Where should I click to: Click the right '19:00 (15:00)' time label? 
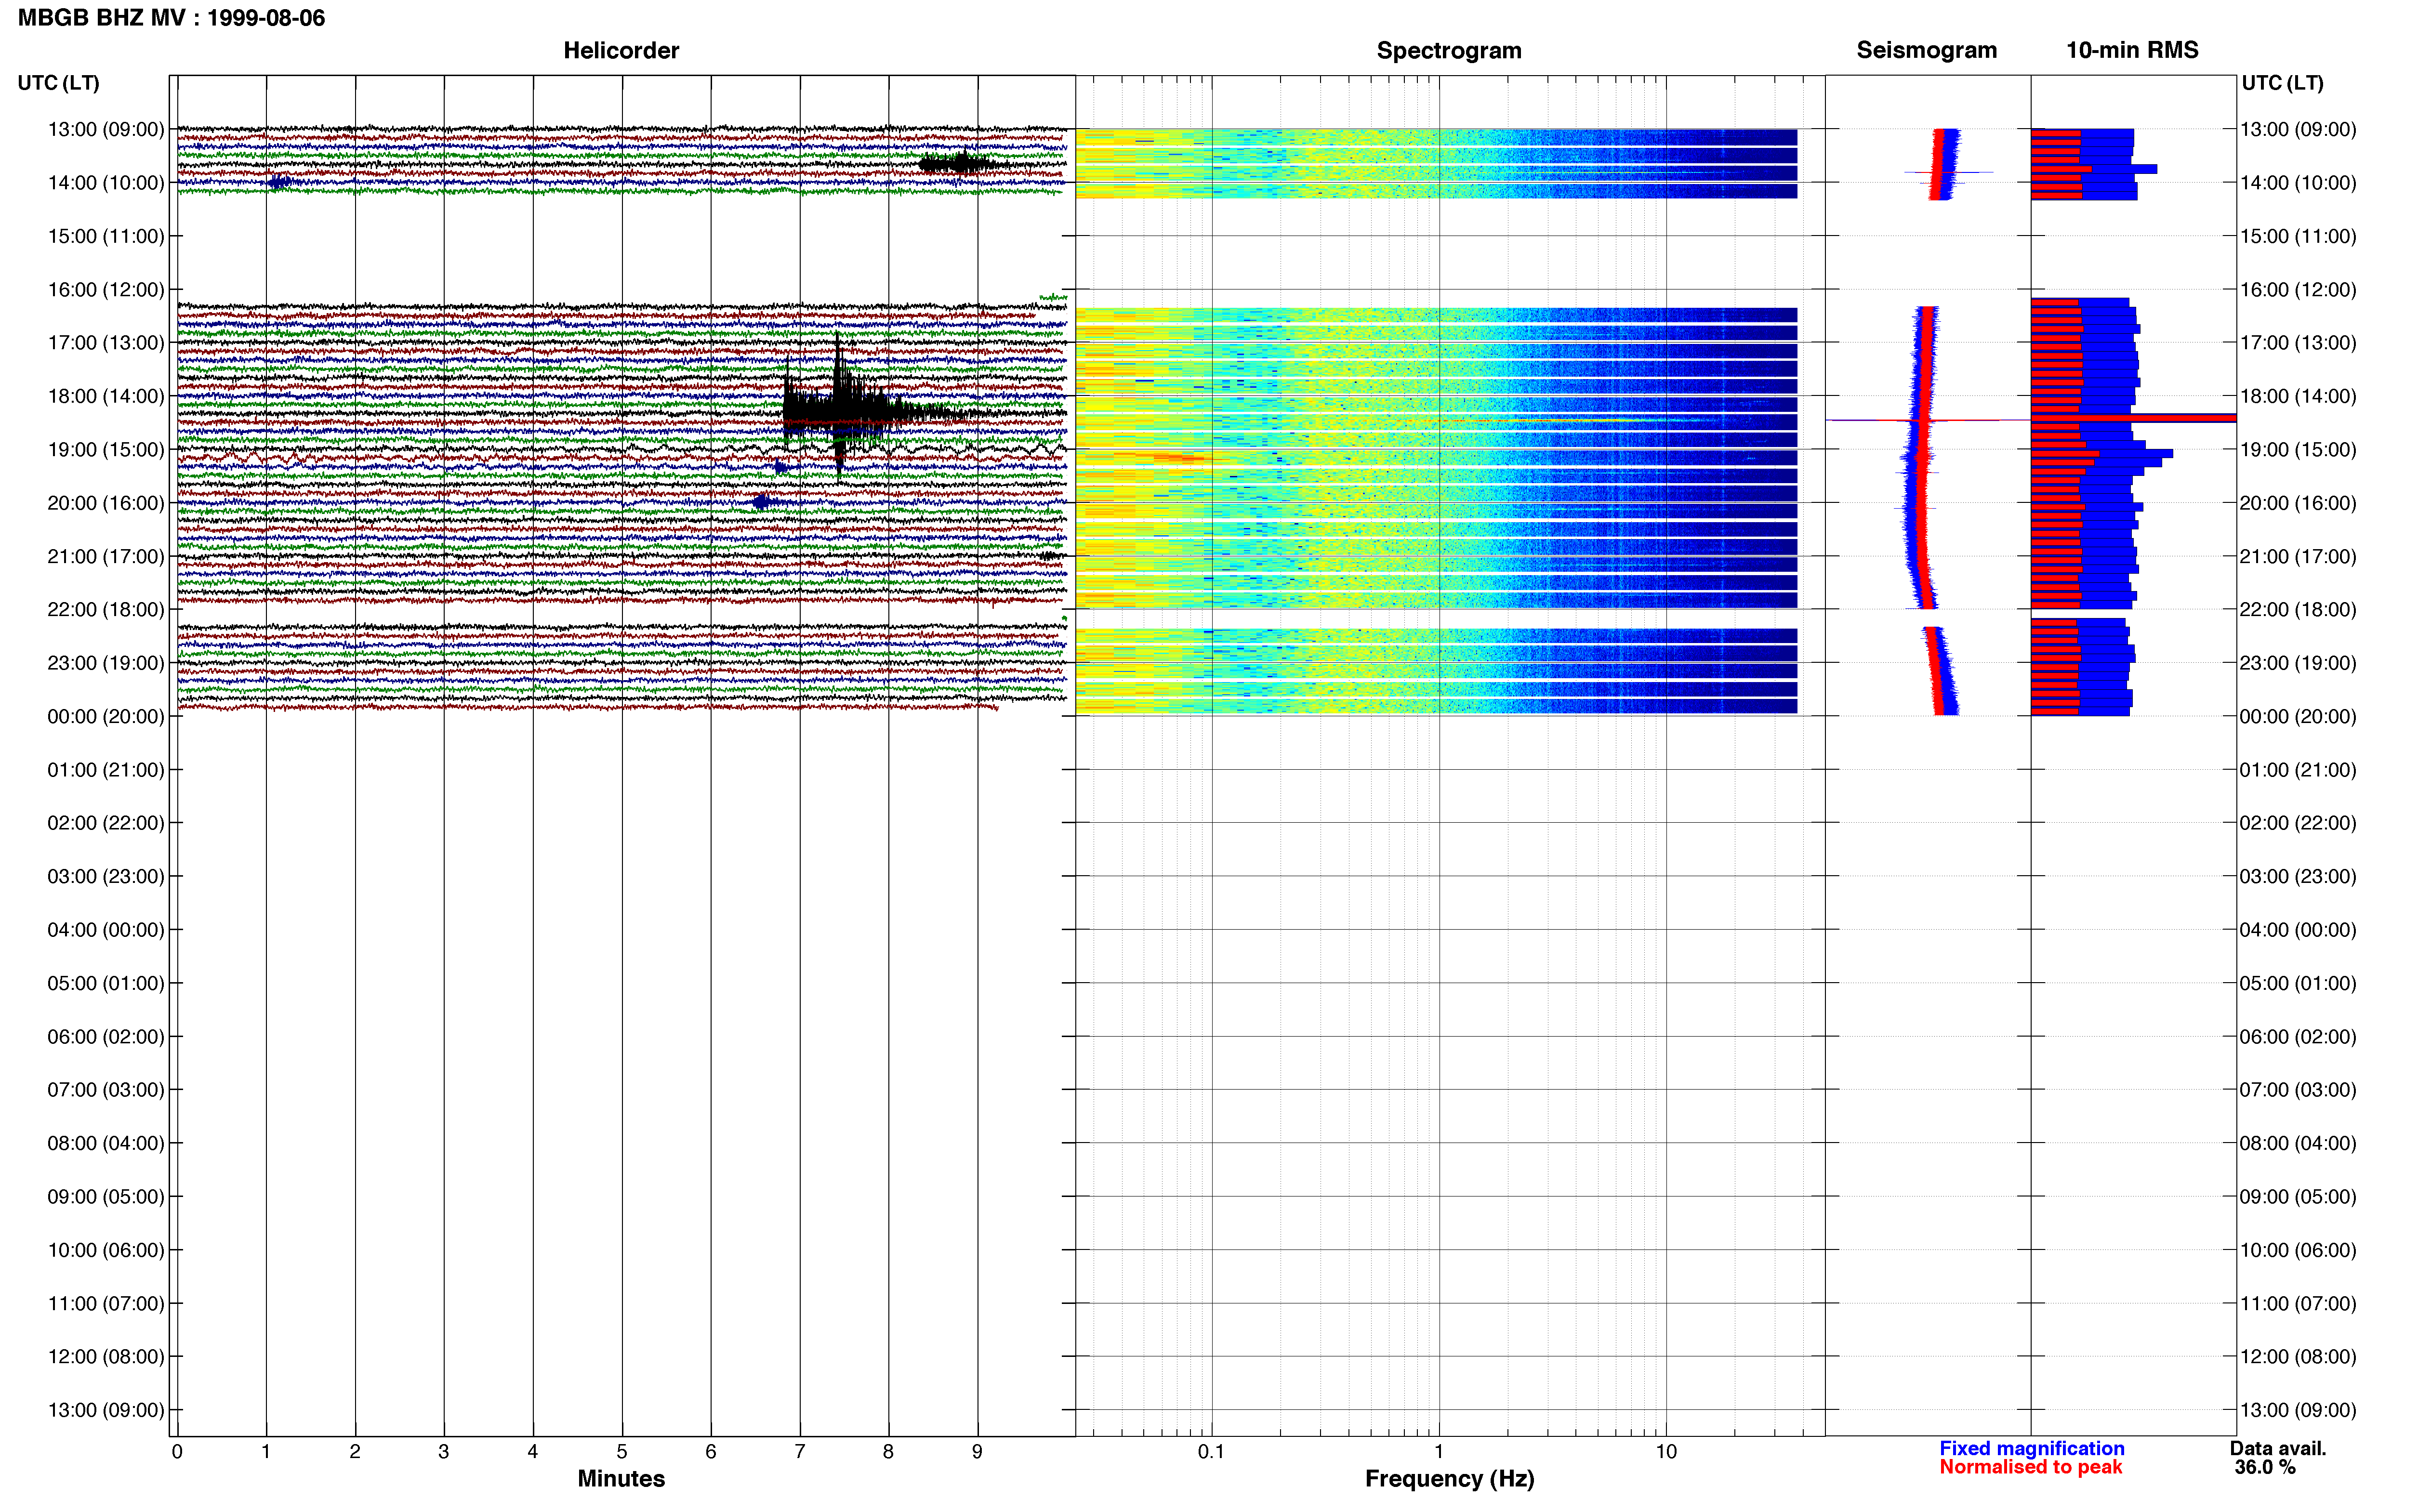[2298, 450]
